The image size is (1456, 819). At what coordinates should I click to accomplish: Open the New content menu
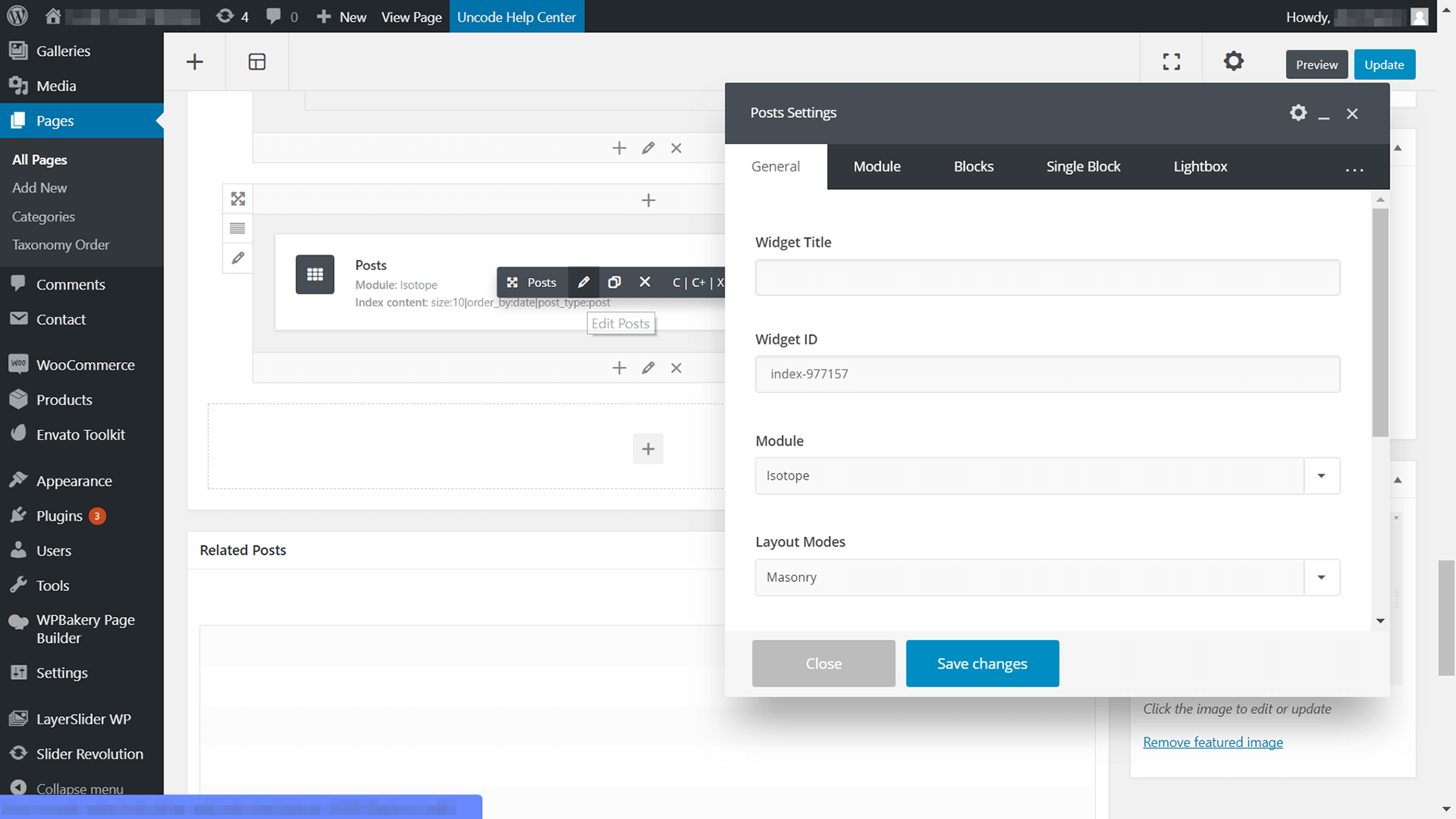[341, 16]
